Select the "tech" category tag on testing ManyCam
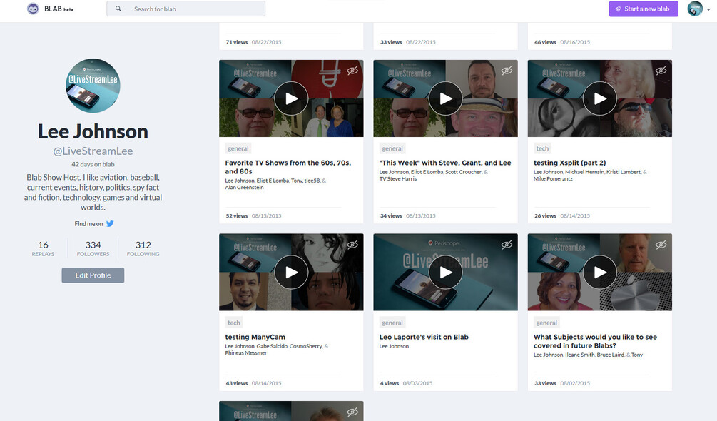The image size is (717, 421). click(x=233, y=322)
